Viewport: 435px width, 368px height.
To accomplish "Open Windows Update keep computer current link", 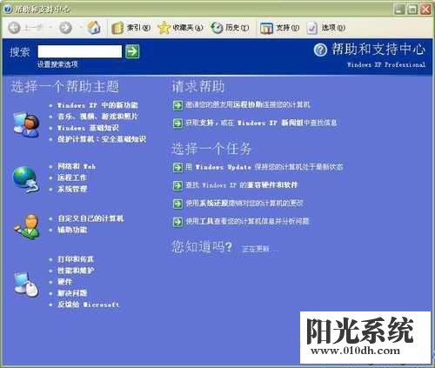I will point(264,167).
